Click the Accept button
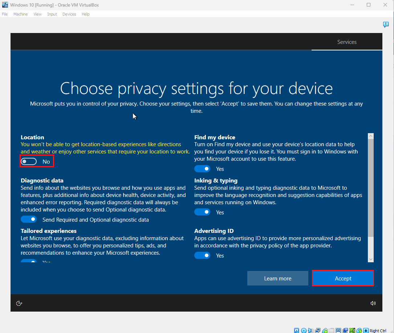Image resolution: width=394 pixels, height=333 pixels. (x=343, y=278)
